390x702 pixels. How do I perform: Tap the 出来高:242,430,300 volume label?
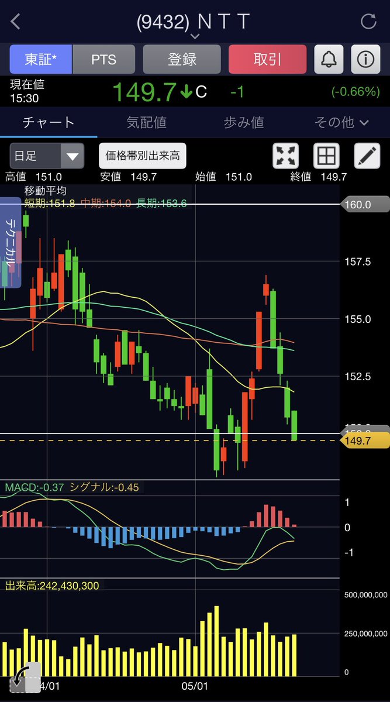(x=52, y=586)
